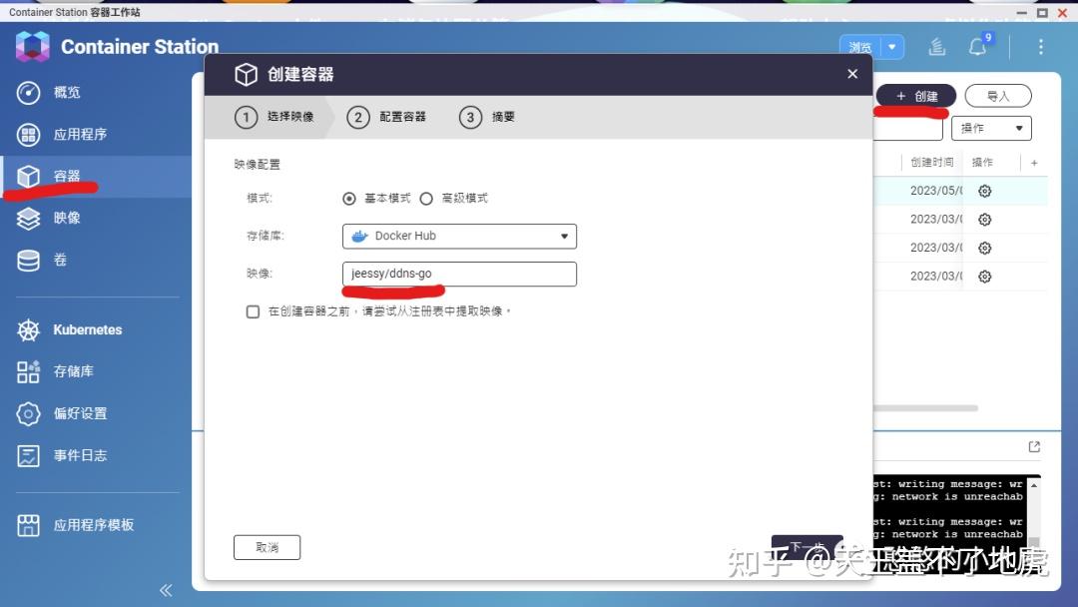Open the notification bell with 9 alerts

(x=976, y=45)
